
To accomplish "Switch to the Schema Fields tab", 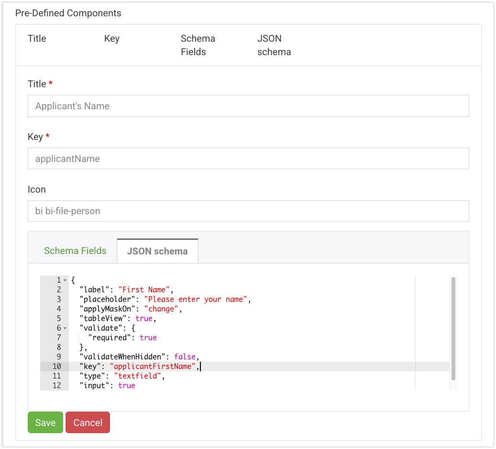I will pyautogui.click(x=75, y=251).
